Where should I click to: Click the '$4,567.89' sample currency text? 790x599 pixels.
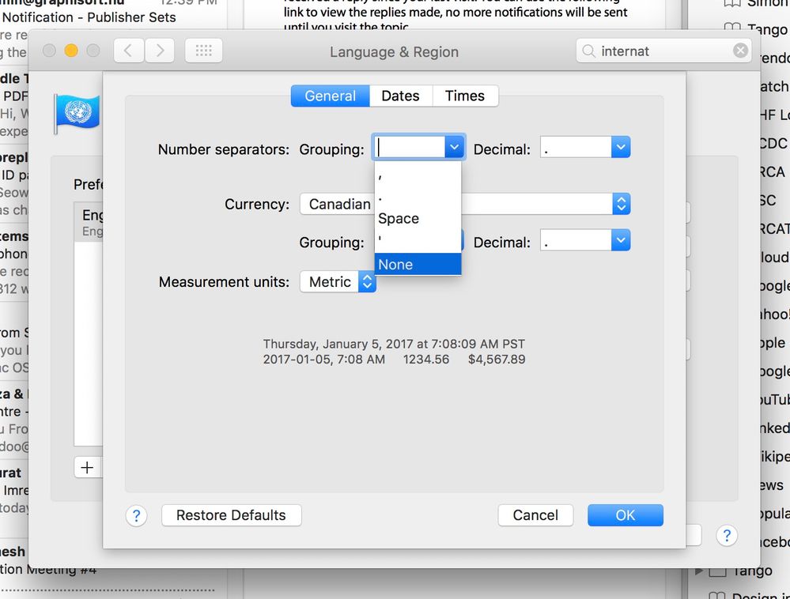point(497,360)
